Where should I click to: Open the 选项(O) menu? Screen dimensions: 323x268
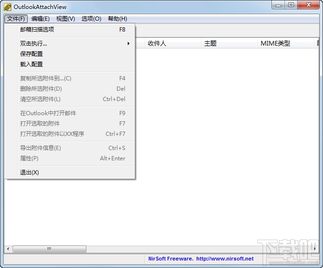(x=91, y=19)
